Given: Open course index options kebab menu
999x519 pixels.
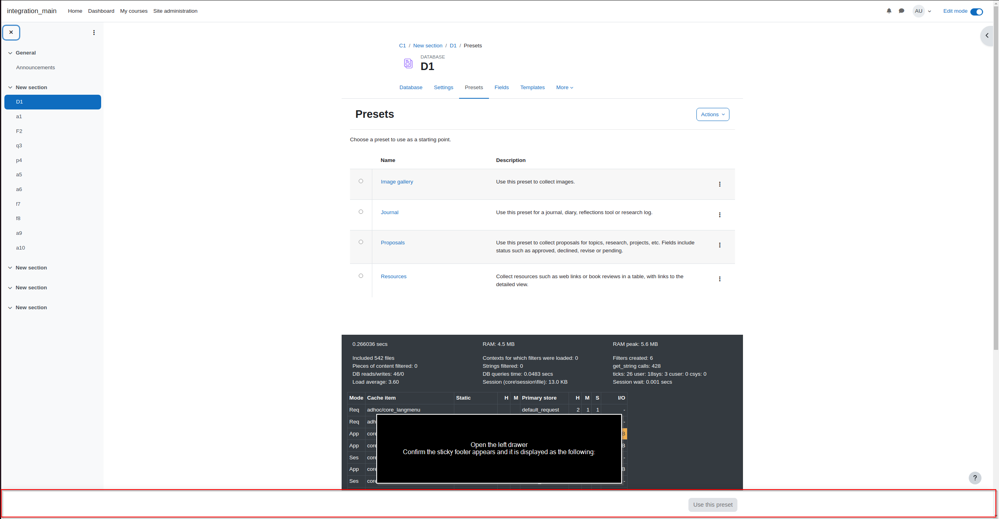Looking at the screenshot, I should (x=94, y=33).
